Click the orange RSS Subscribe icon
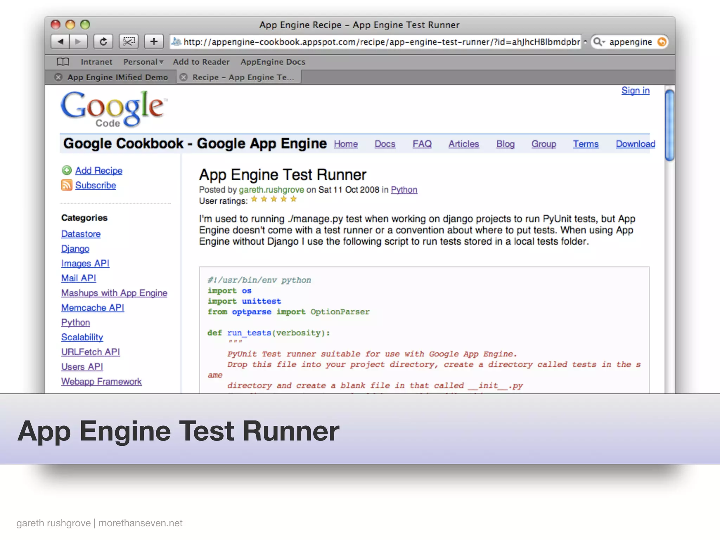This screenshot has height=540, width=720. tap(66, 185)
